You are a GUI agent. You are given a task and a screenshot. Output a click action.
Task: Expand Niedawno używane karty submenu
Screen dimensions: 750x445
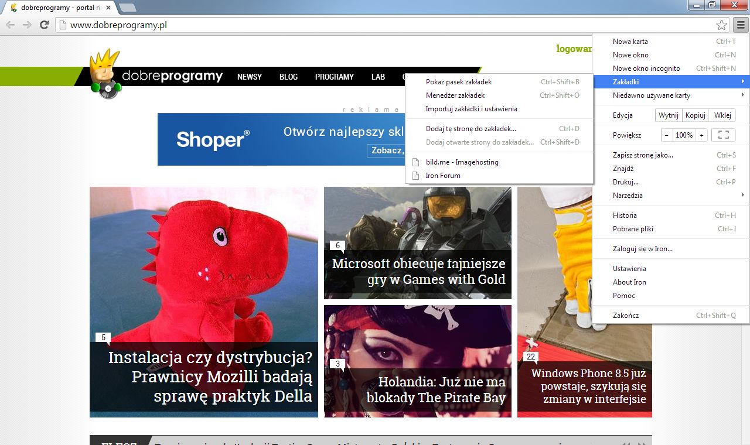(x=671, y=95)
